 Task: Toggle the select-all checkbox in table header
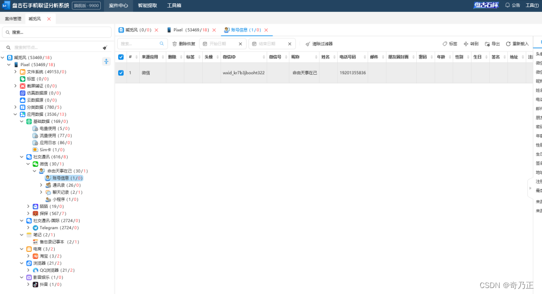point(121,57)
